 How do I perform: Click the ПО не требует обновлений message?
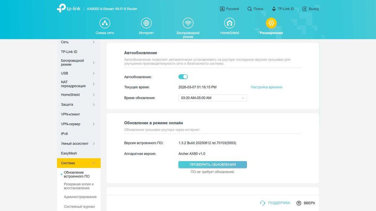212,172
